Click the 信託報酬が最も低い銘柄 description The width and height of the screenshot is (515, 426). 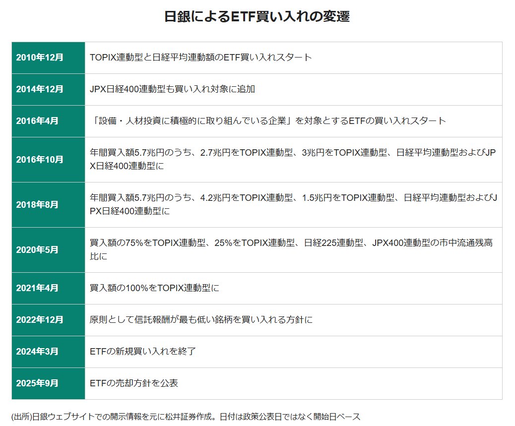[201, 320]
